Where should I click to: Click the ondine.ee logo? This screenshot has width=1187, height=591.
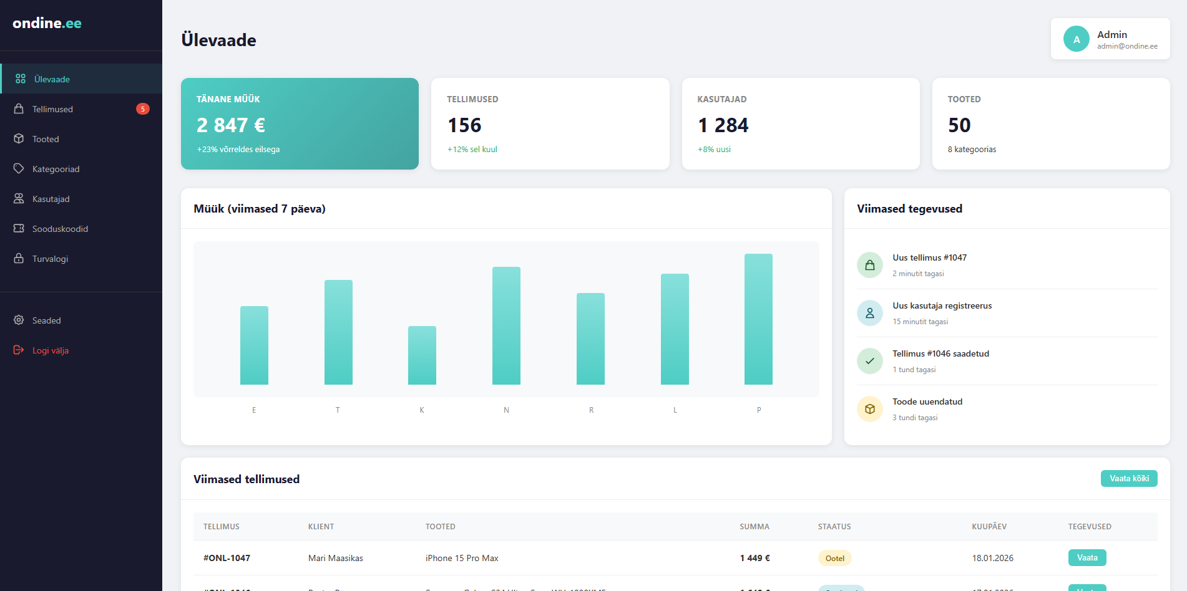pyautogui.click(x=47, y=24)
